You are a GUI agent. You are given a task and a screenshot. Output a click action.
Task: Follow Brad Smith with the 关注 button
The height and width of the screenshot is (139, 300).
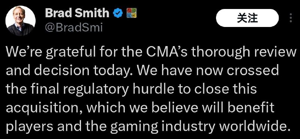pos(247,18)
